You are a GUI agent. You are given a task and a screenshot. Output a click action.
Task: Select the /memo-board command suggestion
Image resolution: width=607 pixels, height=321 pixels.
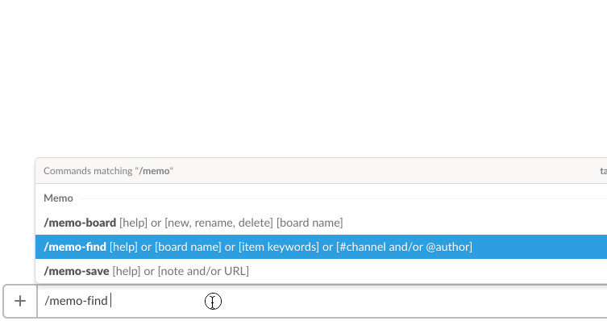tap(322, 223)
